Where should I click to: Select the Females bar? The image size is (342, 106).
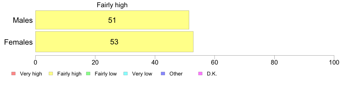click(114, 42)
